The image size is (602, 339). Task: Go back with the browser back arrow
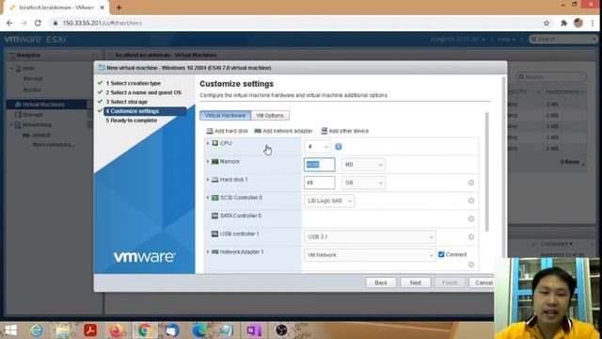pos(9,23)
